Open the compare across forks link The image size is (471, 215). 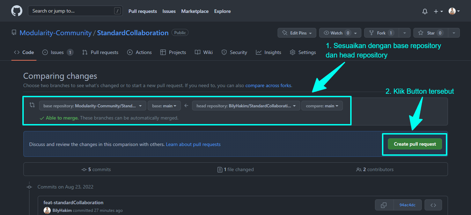click(268, 85)
